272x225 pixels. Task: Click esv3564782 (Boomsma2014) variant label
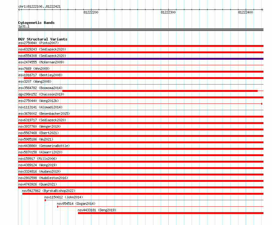click(x=40, y=88)
